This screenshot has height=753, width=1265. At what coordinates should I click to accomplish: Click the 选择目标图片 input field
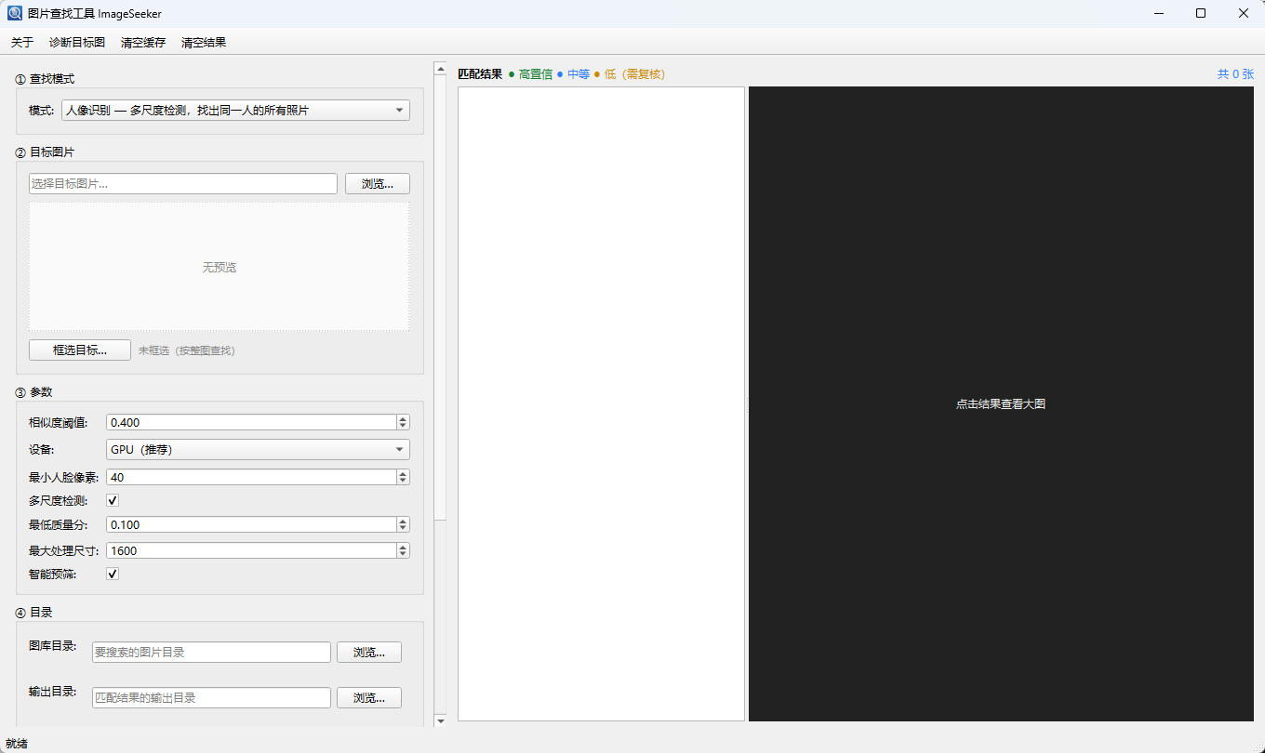(183, 184)
